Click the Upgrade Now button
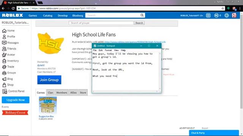The height and width of the screenshot is (136, 243). pos(16,100)
